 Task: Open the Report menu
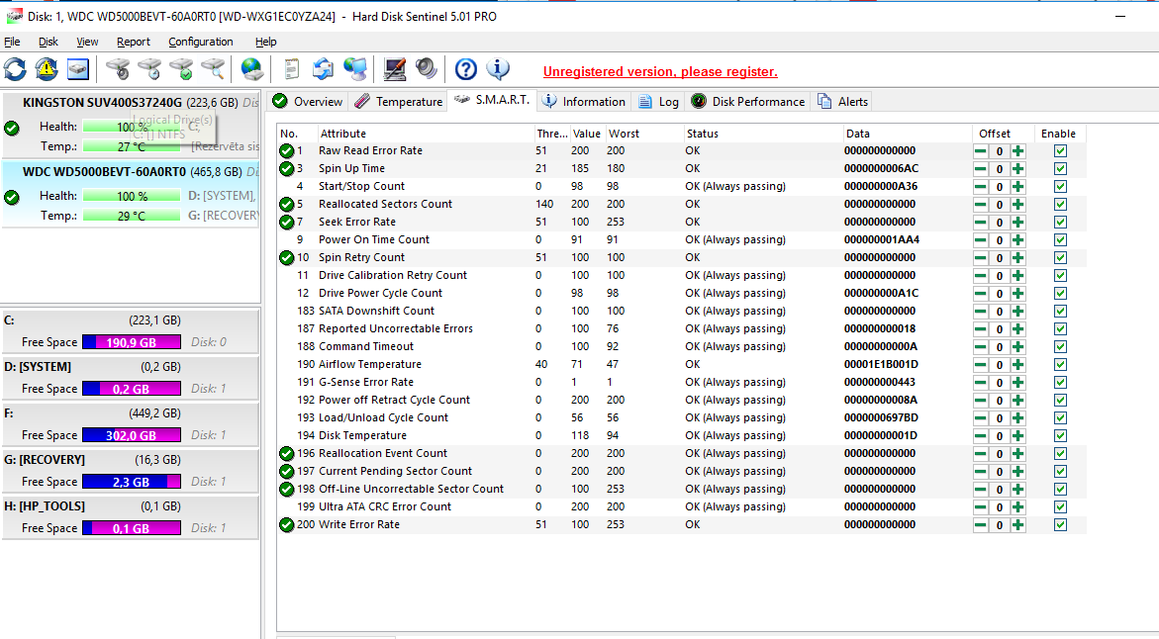133,42
